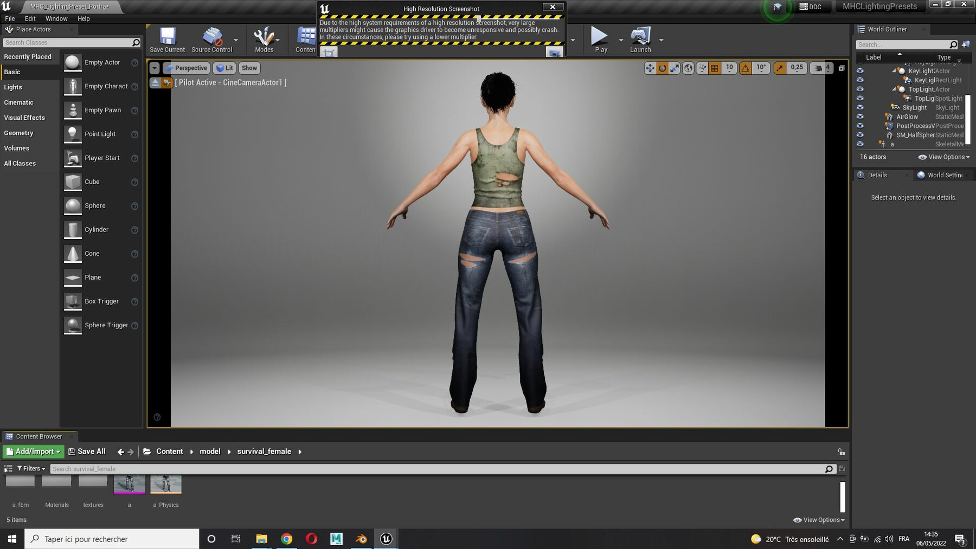Select Visual Effects category in Place Actors
This screenshot has width=976, height=549.
pyautogui.click(x=30, y=118)
